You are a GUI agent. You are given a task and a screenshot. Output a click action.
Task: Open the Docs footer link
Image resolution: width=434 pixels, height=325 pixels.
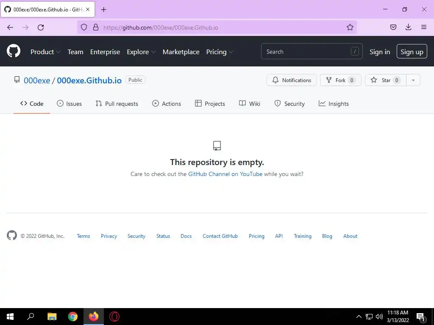pos(186,236)
